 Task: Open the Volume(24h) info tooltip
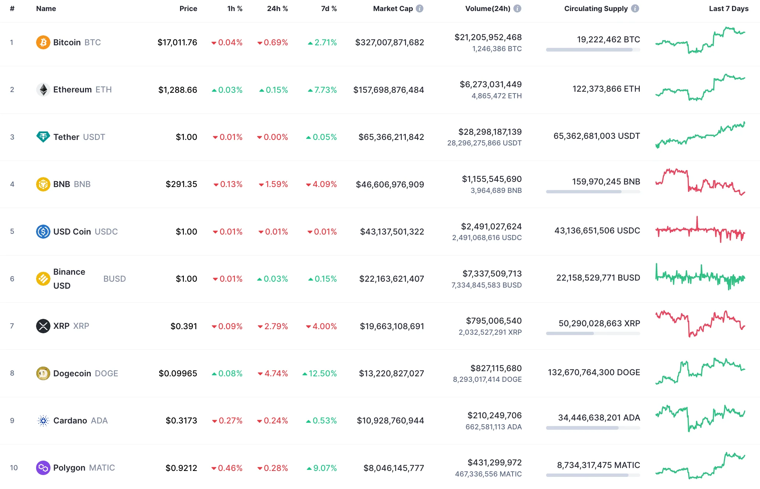[518, 8]
